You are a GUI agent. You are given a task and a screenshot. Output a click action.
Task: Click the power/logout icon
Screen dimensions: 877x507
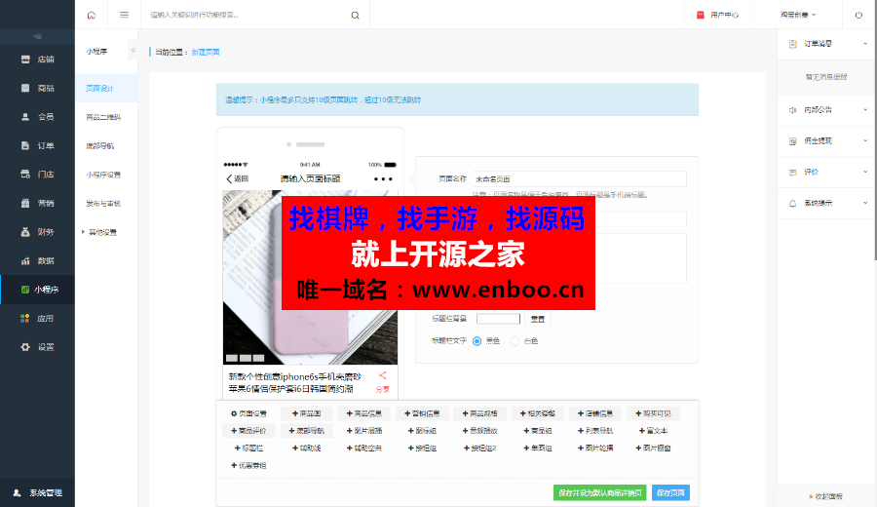(858, 15)
